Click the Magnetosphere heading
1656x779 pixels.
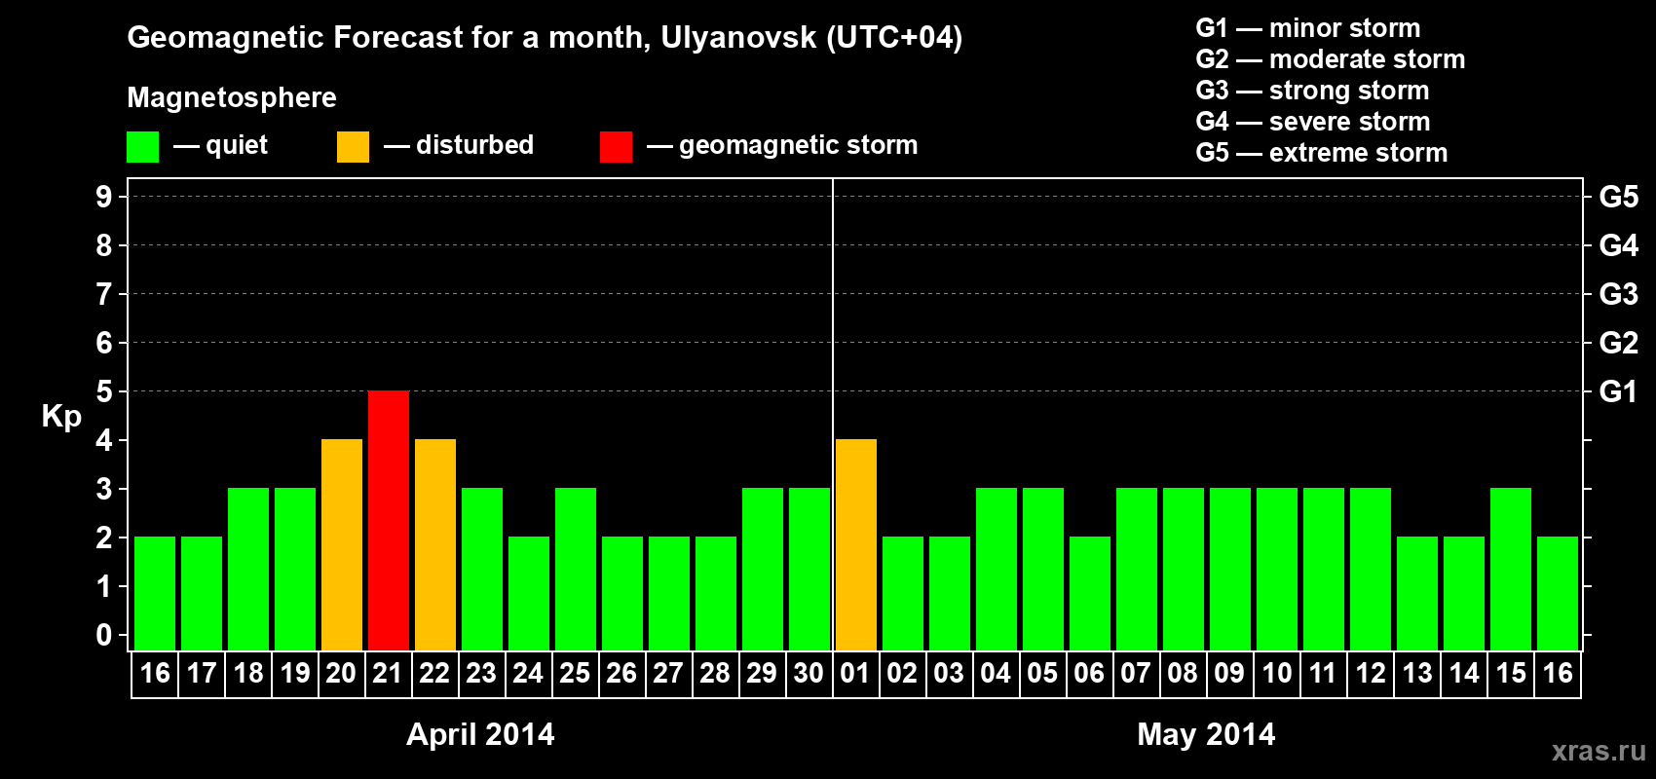pos(232,98)
